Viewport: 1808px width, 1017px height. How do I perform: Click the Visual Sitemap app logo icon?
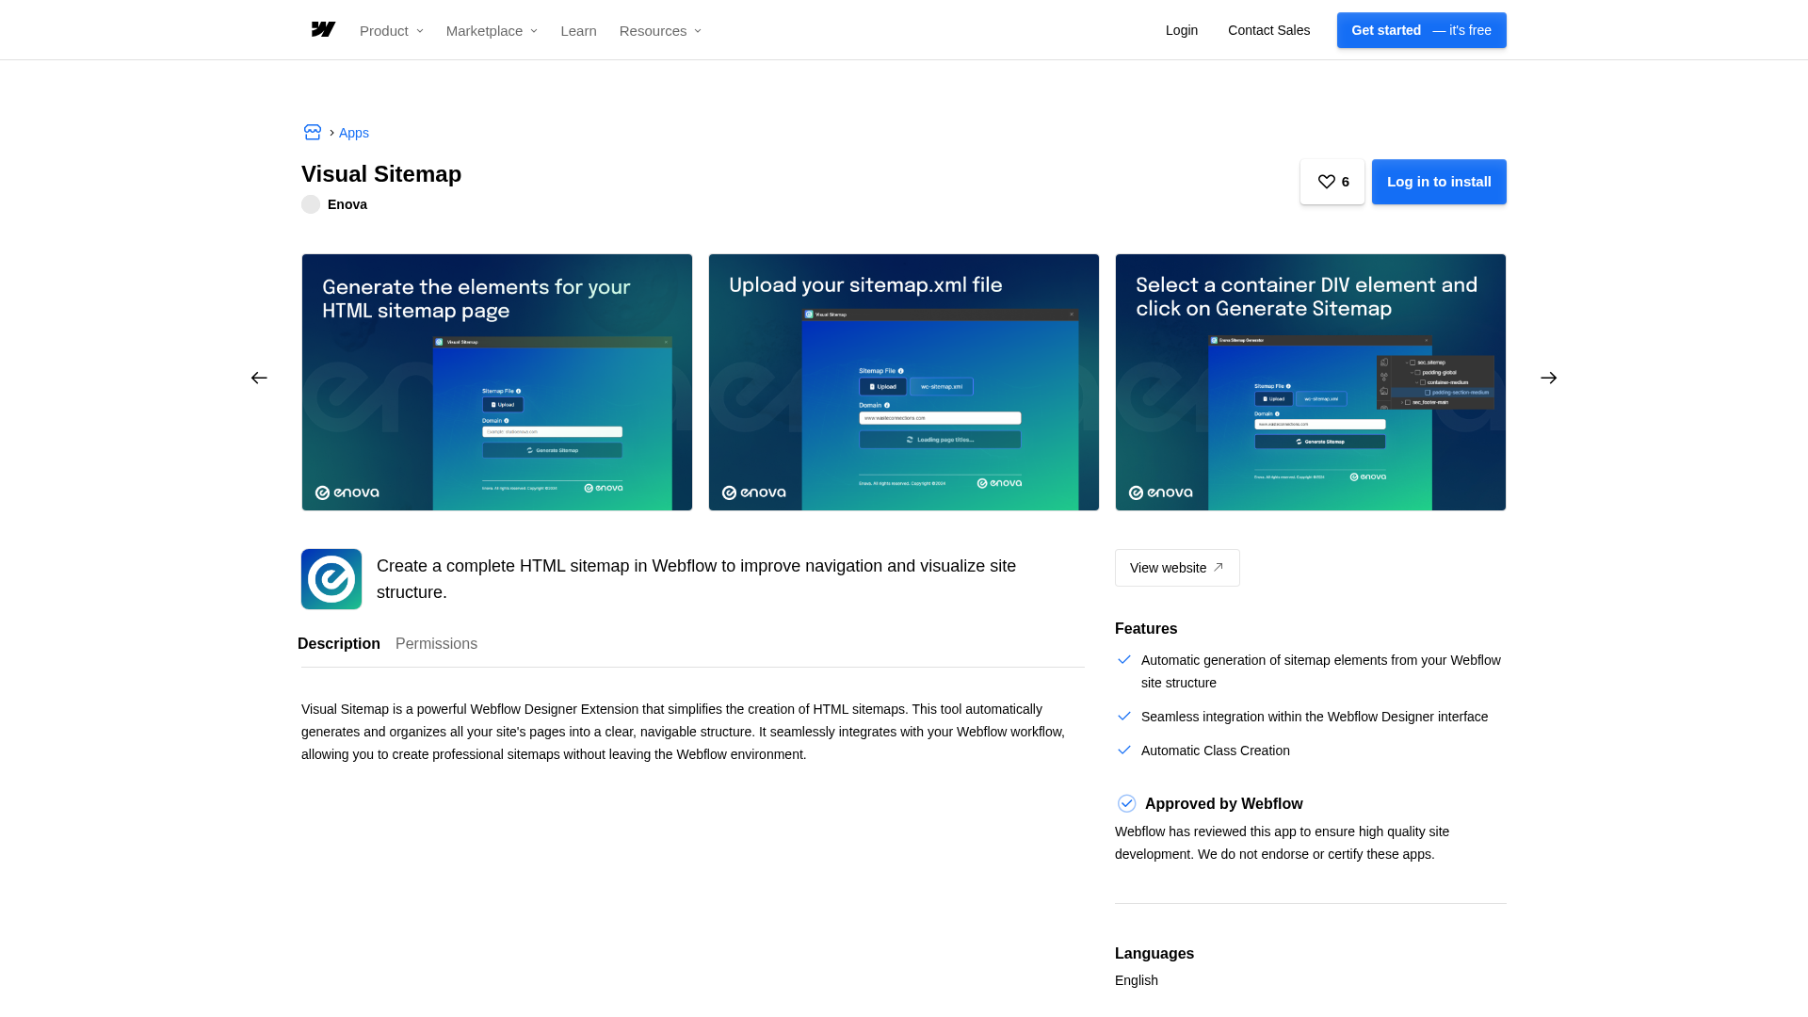pos(331,579)
